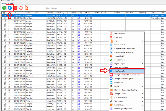166x111 pixels.
Task: Click the red pause button in toolbar
Action: pos(15,8)
